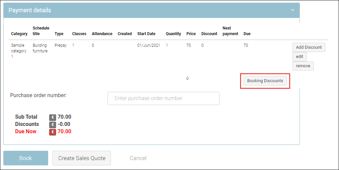Open Booking Discounts
Image resolution: width=339 pixels, height=170 pixels.
click(265, 81)
